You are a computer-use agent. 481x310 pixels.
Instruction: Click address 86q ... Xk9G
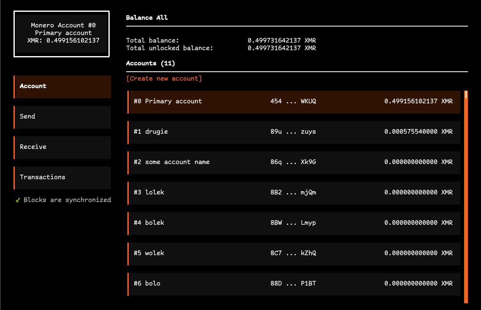[293, 162]
